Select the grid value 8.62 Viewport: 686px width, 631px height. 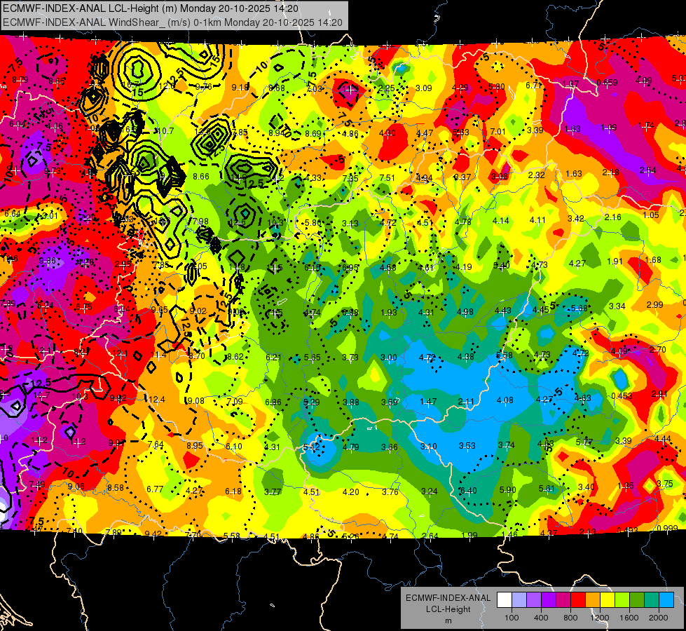235,357
